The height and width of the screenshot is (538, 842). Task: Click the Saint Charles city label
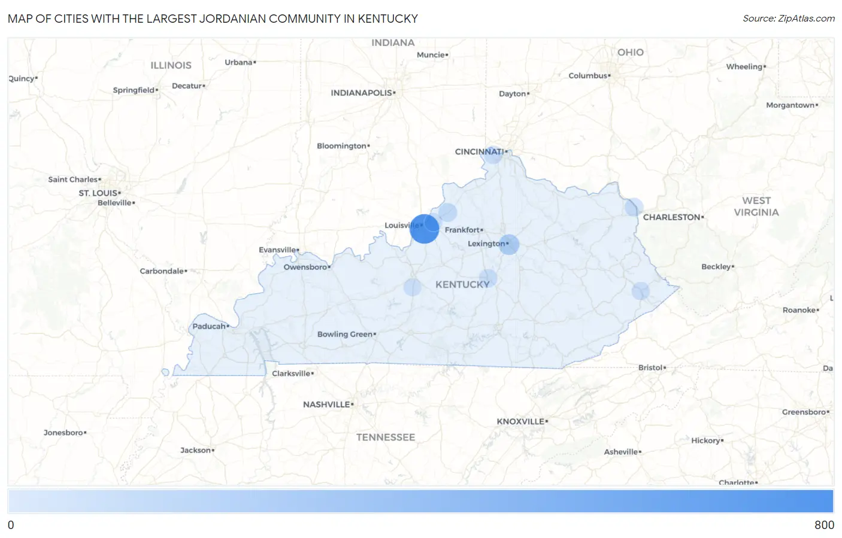(x=74, y=180)
